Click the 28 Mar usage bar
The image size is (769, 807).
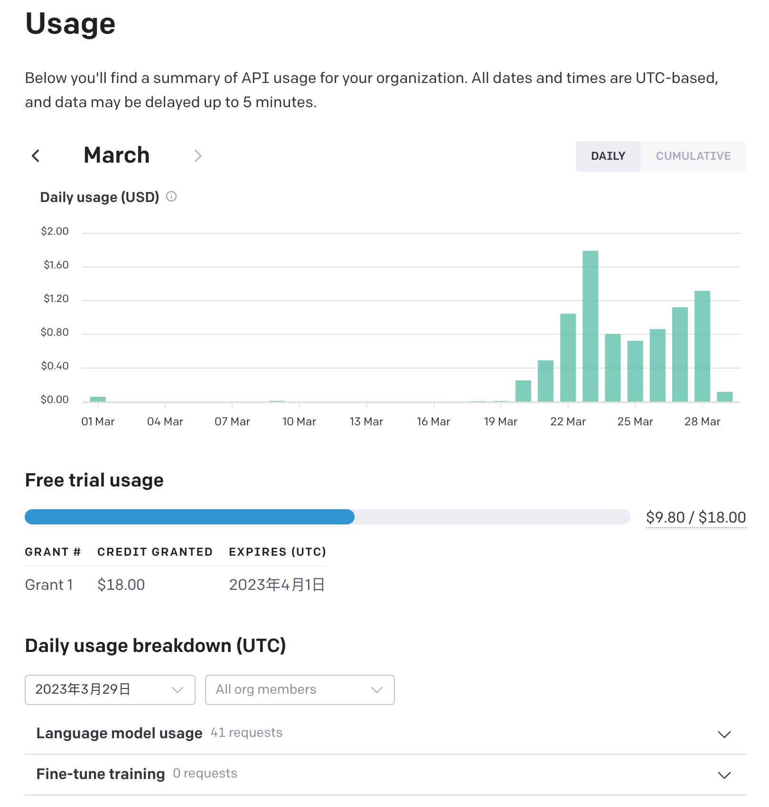point(702,346)
